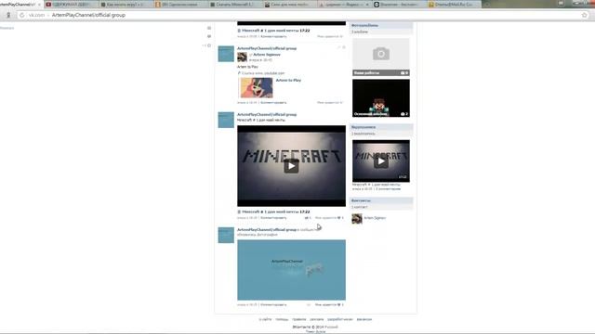Viewport: 595px width, 334px height.
Task: Like the updated group photo post
Action: point(329,304)
